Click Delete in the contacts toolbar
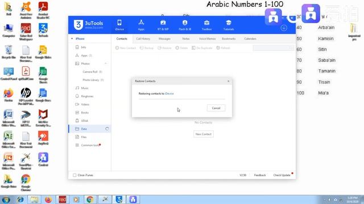The width and height of the screenshot is (364, 204). (x=181, y=48)
